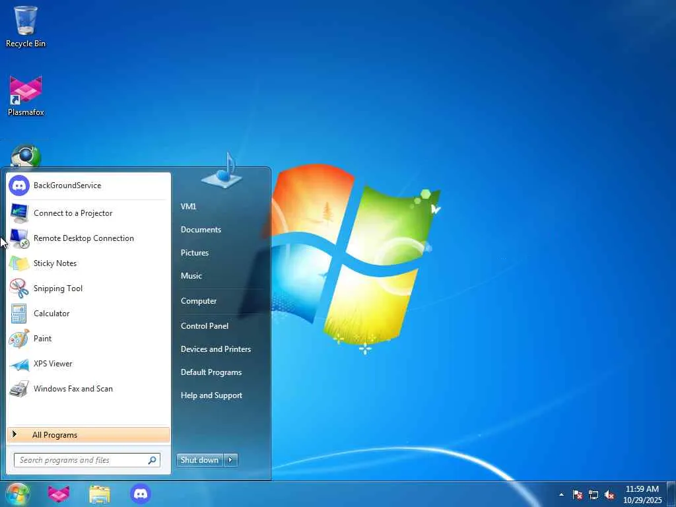The image size is (676, 507).
Task: Click the Windows Fax and Scan label
Action: 73,389
